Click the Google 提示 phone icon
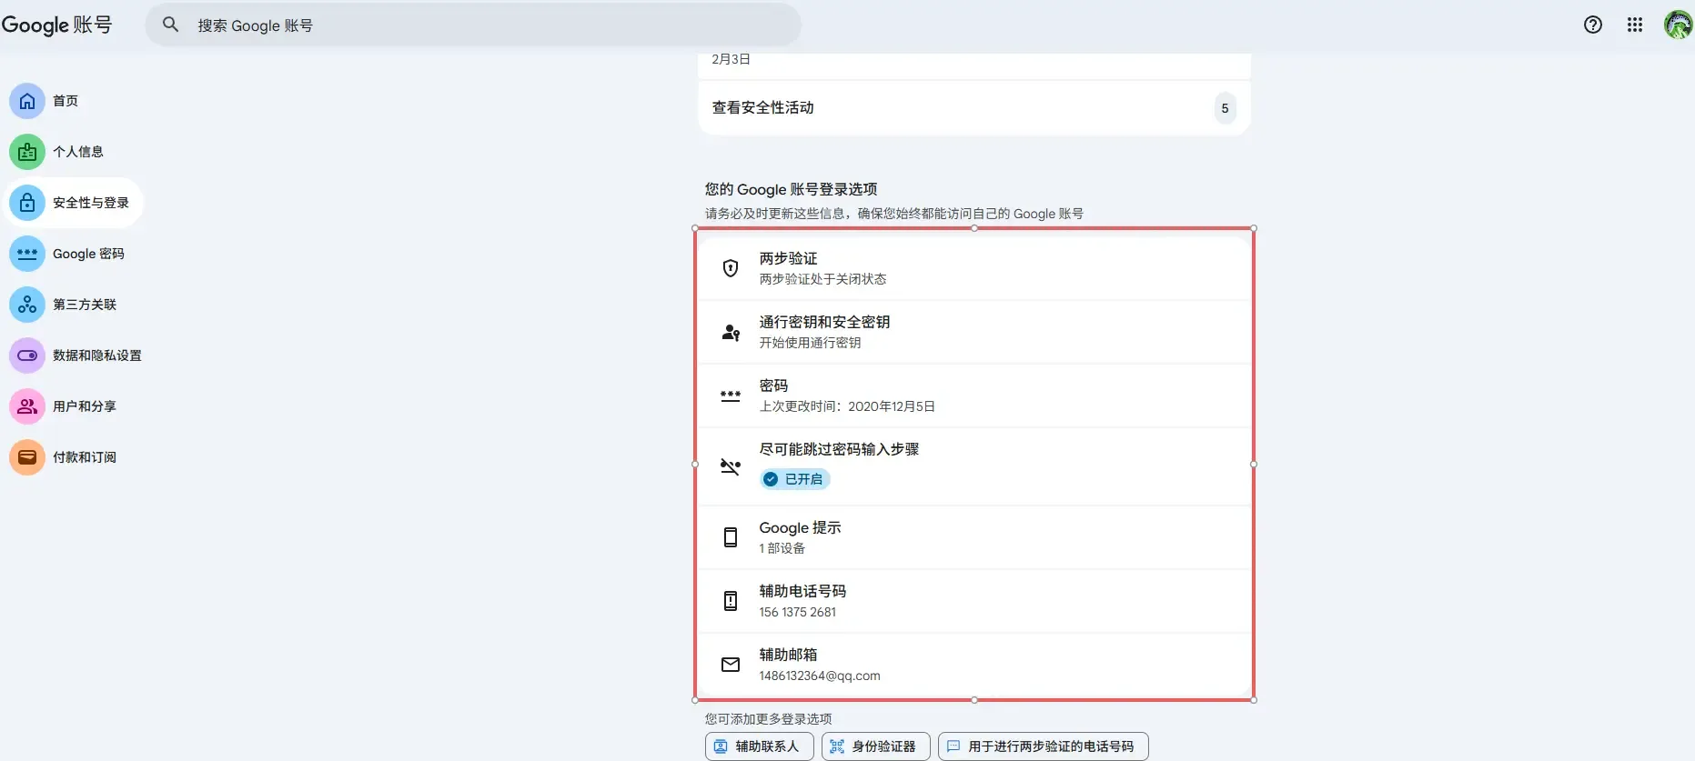This screenshot has height=761, width=1695. click(730, 537)
